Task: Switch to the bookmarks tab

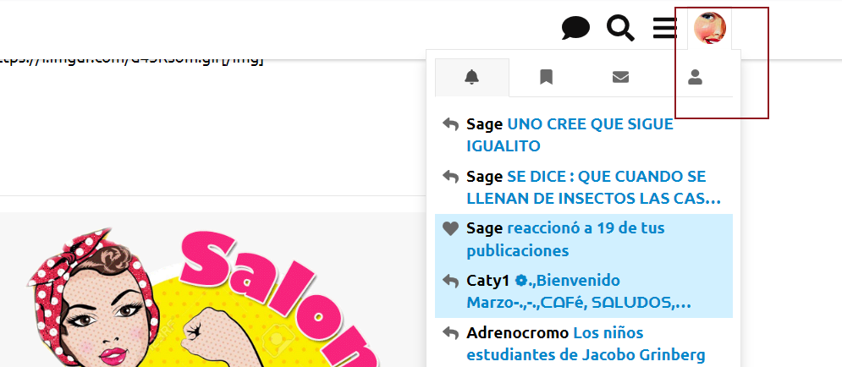Action: coord(546,78)
